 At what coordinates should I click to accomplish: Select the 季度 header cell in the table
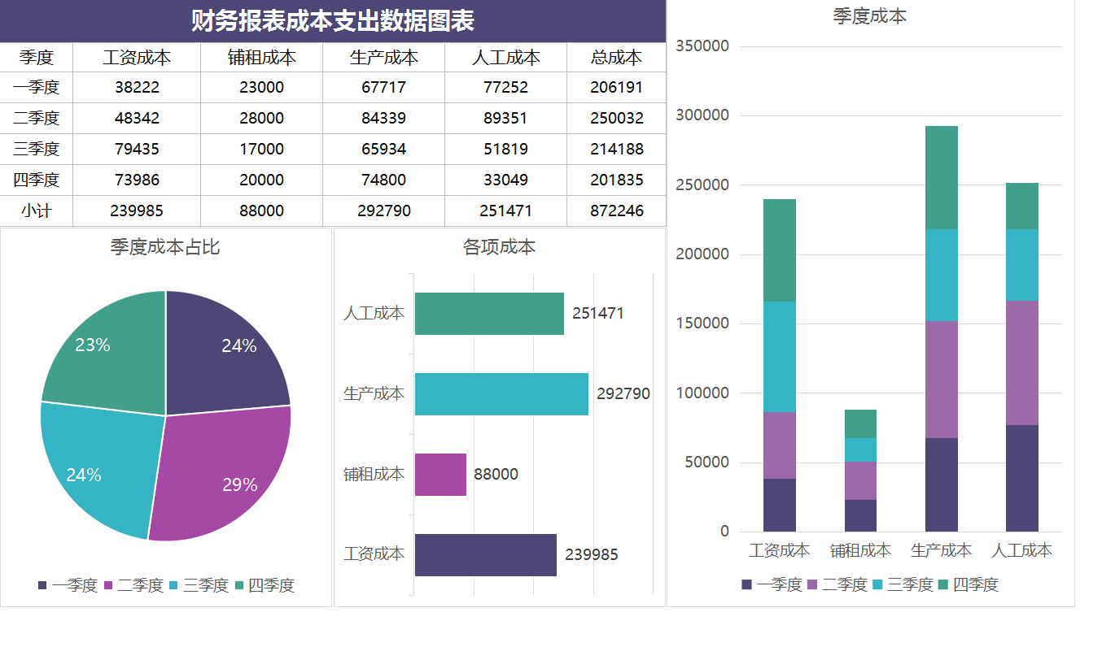click(x=37, y=57)
